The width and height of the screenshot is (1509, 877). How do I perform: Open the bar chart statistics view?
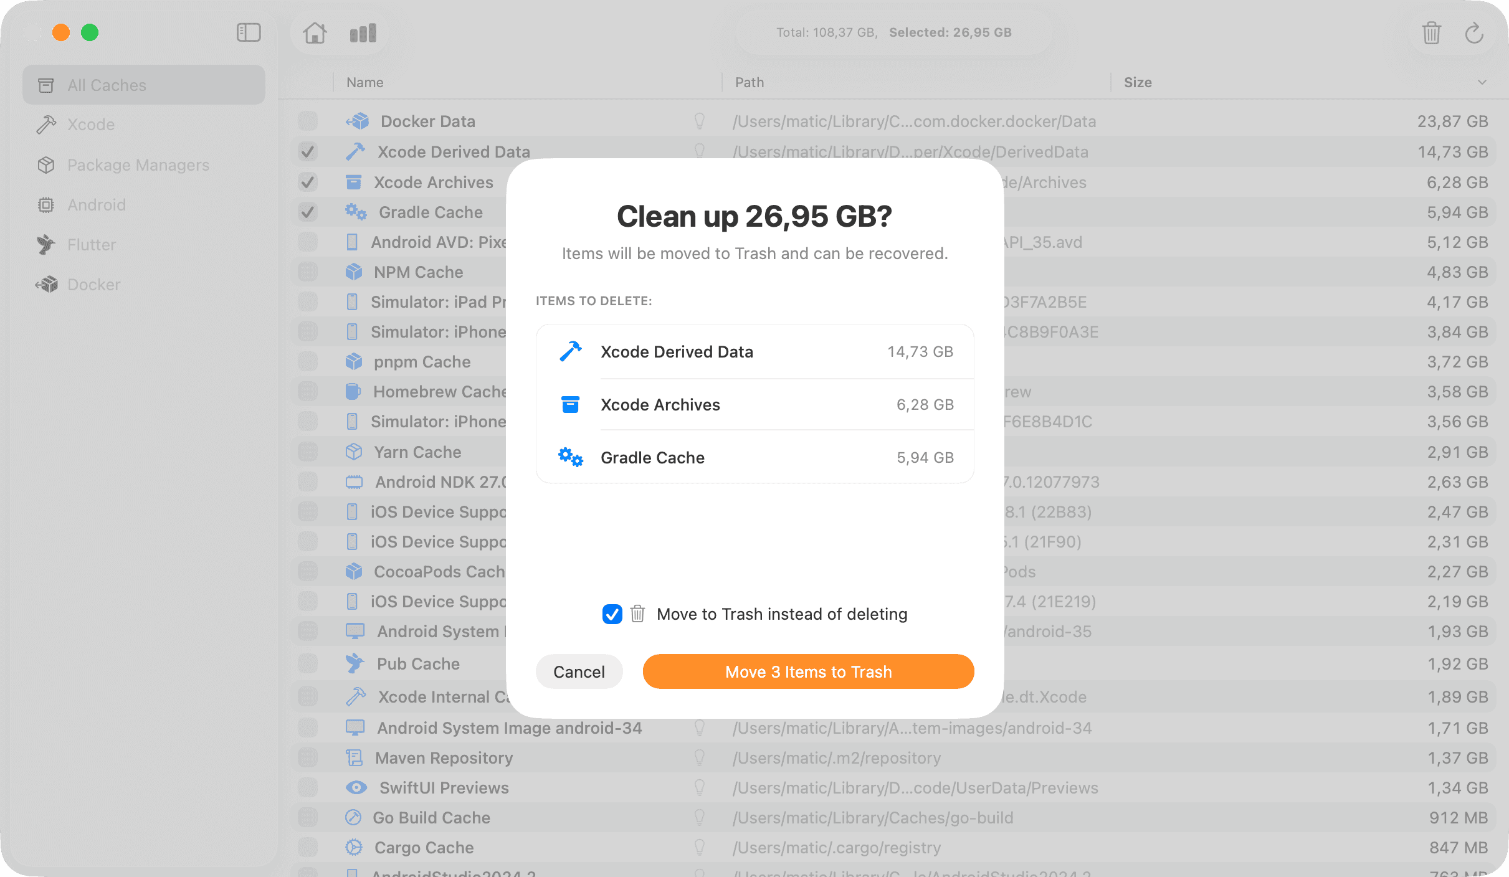pos(363,32)
